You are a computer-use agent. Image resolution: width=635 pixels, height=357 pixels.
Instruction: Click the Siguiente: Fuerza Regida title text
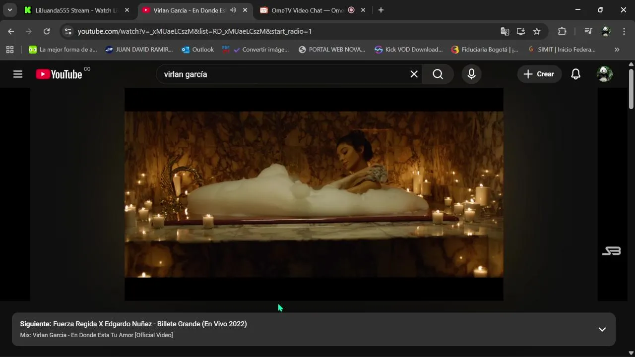pyautogui.click(x=133, y=324)
